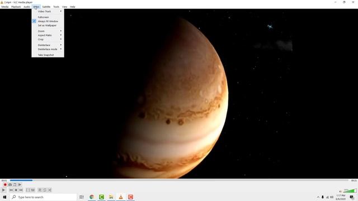Click the elapsed time label
This screenshot has height=201, width=358.
(4, 180)
